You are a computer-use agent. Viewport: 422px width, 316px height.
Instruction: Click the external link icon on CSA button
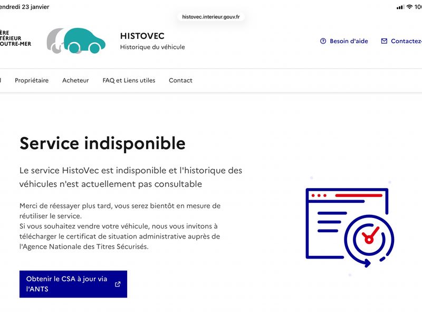coord(118,284)
